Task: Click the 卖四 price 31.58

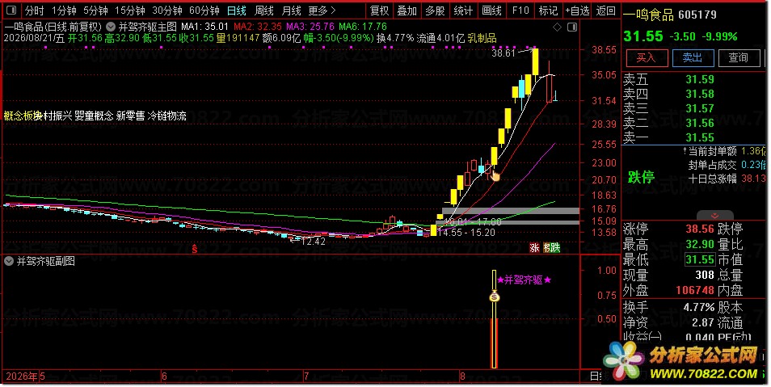Action: click(x=700, y=94)
